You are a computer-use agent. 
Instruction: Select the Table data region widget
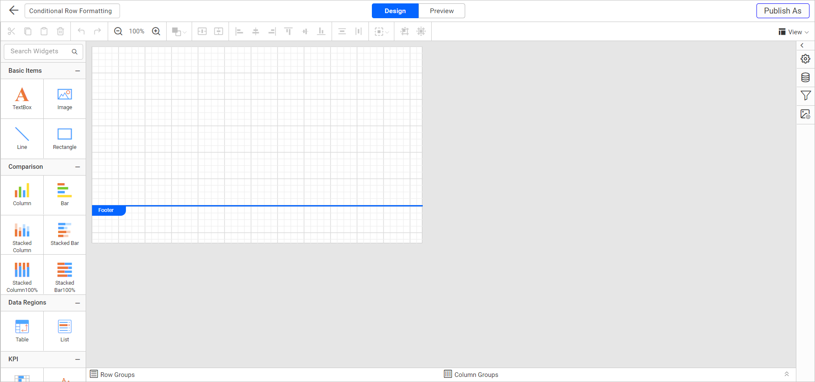point(22,331)
